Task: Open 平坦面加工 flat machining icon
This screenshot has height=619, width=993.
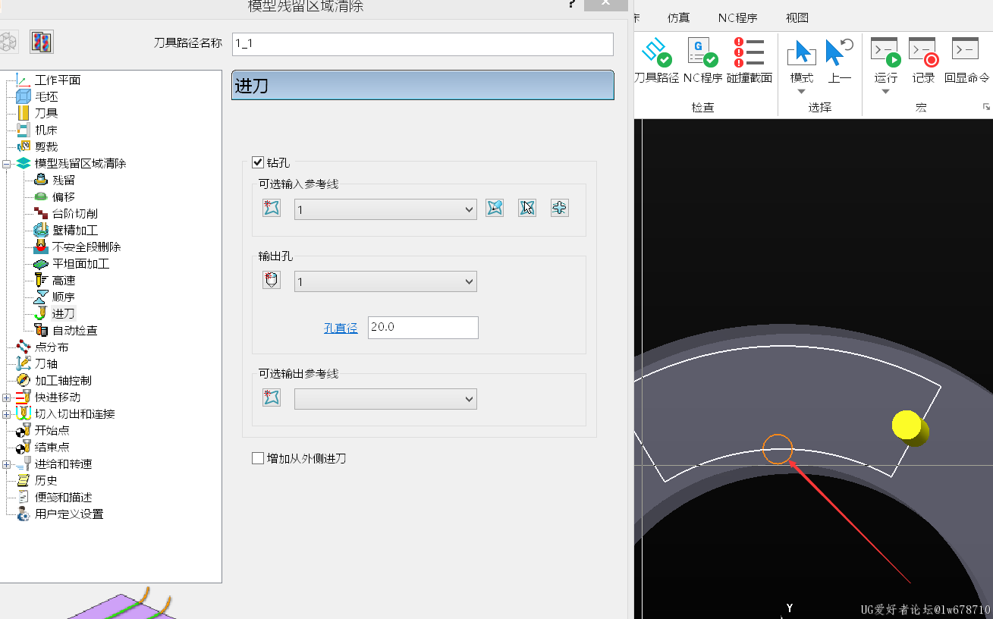Action: (41, 263)
